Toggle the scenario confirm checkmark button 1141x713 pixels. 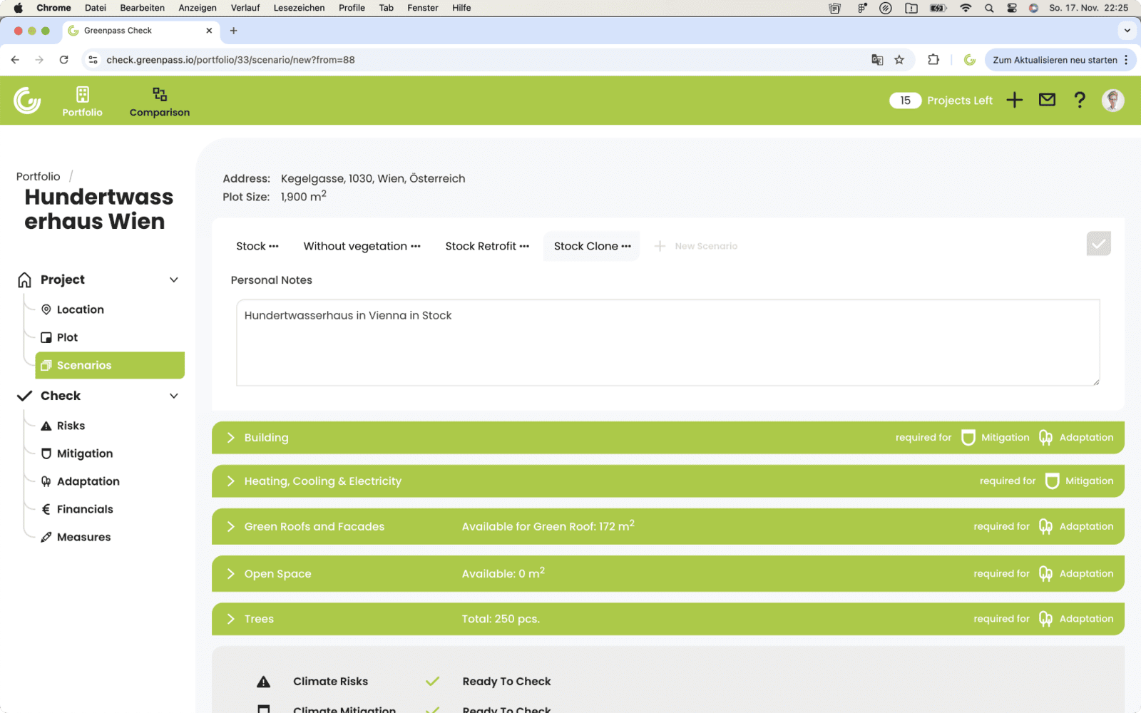pyautogui.click(x=1098, y=244)
